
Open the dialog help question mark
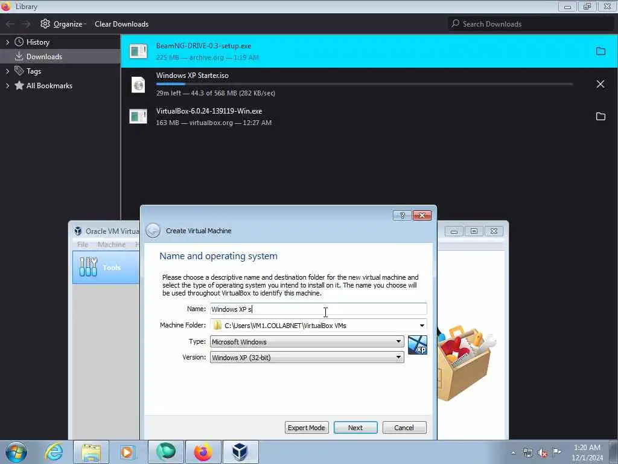click(402, 216)
